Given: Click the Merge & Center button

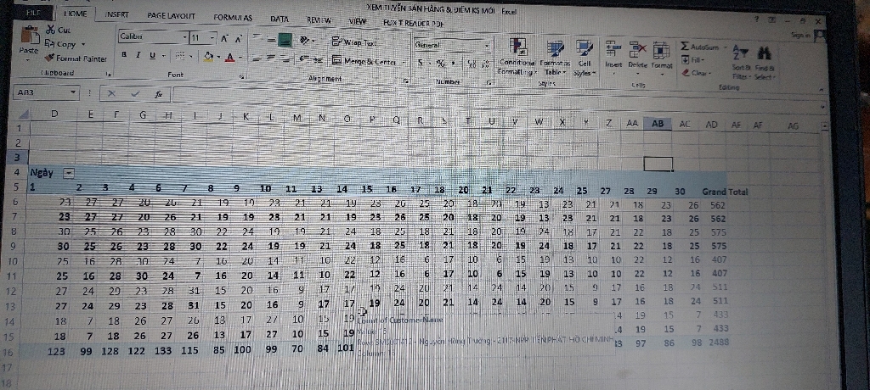Looking at the screenshot, I should pyautogui.click(x=365, y=61).
